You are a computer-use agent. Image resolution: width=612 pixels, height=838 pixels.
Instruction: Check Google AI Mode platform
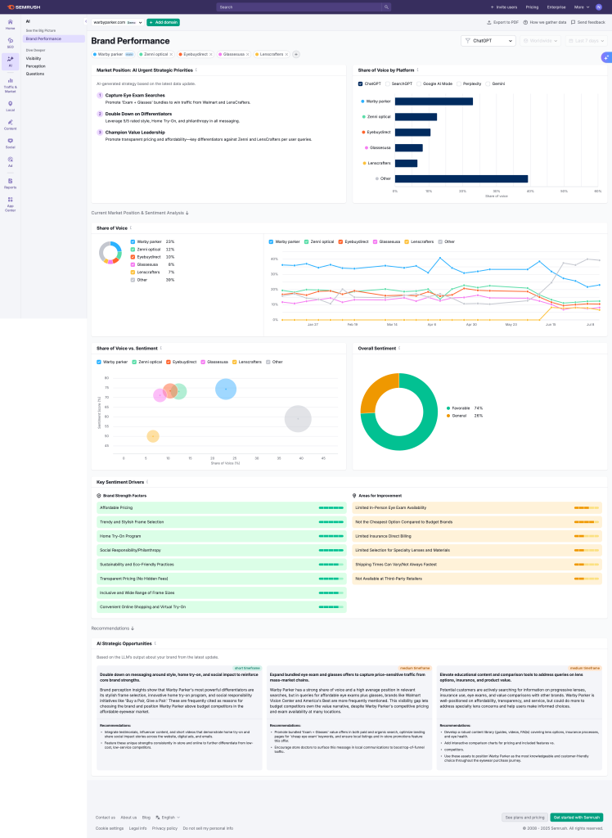click(419, 84)
